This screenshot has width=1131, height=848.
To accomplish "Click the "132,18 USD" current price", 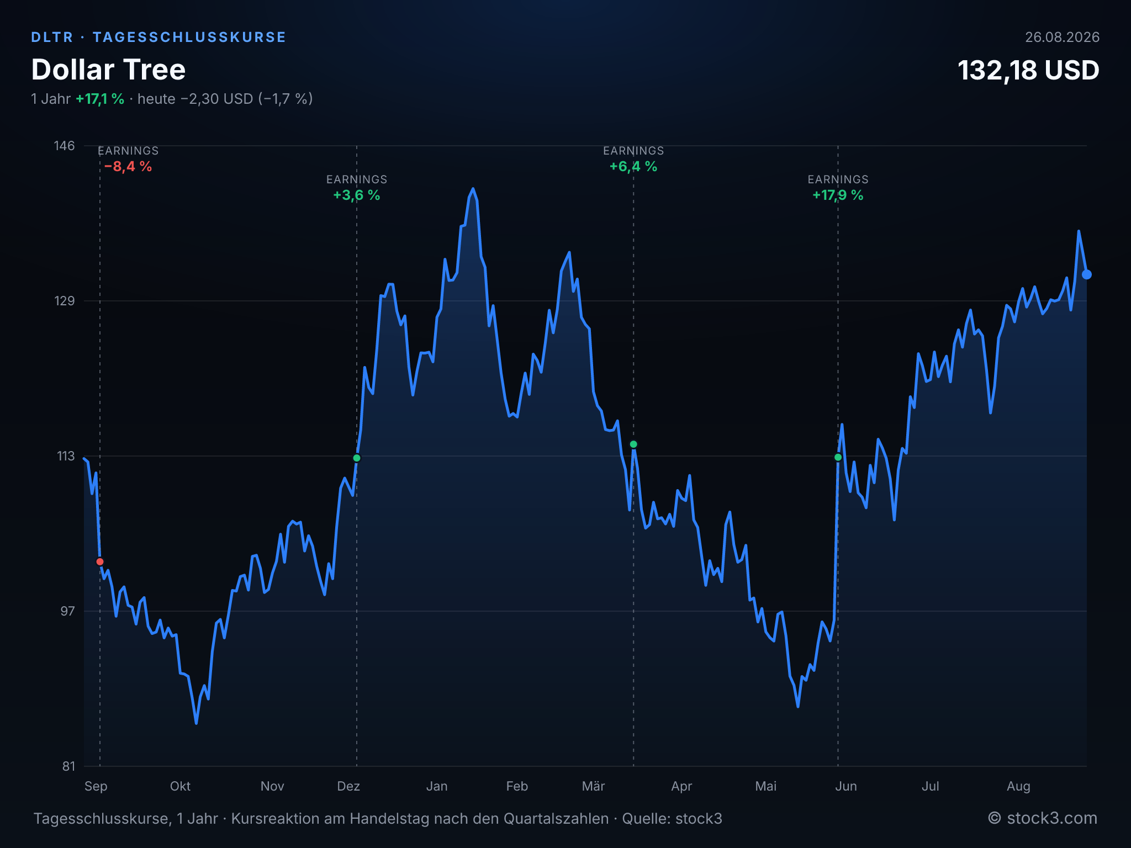I will click(1028, 70).
